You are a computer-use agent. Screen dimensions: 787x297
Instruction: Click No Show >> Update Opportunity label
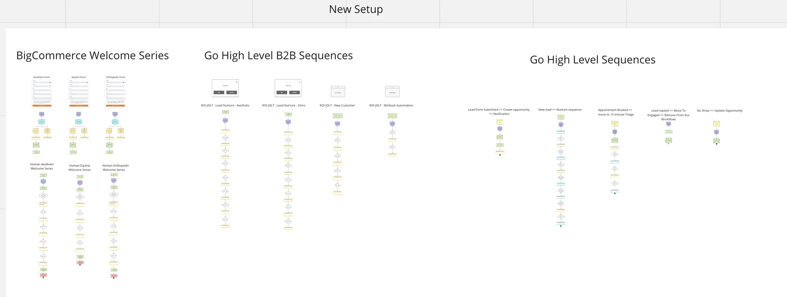point(720,110)
